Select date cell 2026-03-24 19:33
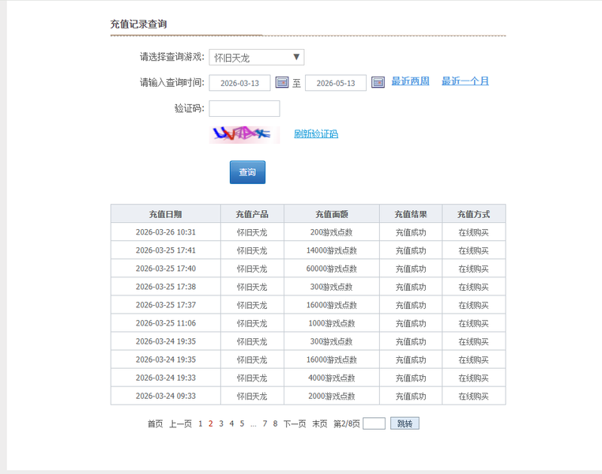This screenshot has height=474, width=602. 165,378
